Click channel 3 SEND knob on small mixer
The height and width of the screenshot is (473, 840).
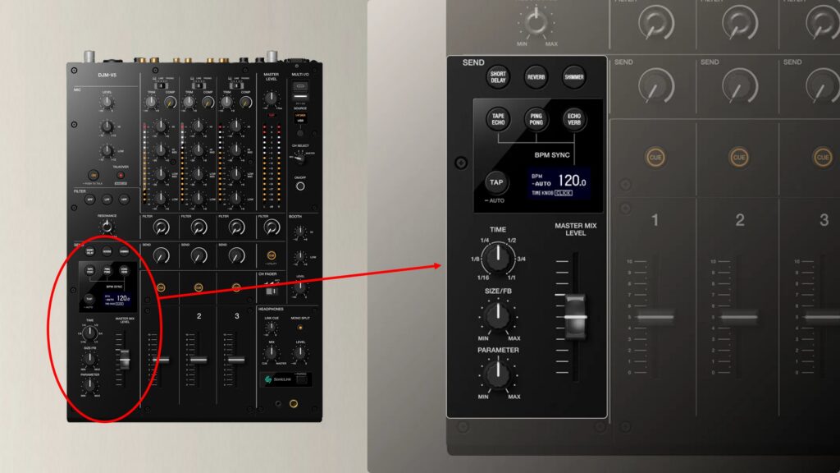pyautogui.click(x=236, y=256)
